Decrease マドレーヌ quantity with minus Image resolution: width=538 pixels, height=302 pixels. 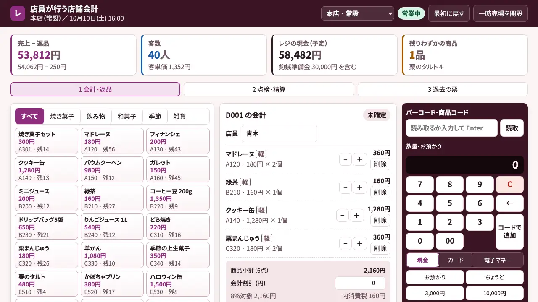(345, 159)
